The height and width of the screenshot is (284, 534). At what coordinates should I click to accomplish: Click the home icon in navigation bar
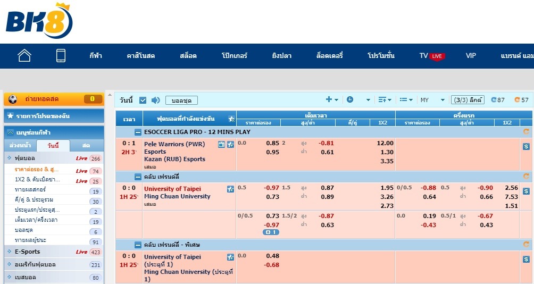pos(24,56)
